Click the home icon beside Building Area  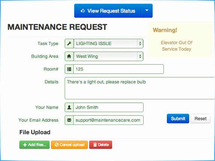point(69,56)
